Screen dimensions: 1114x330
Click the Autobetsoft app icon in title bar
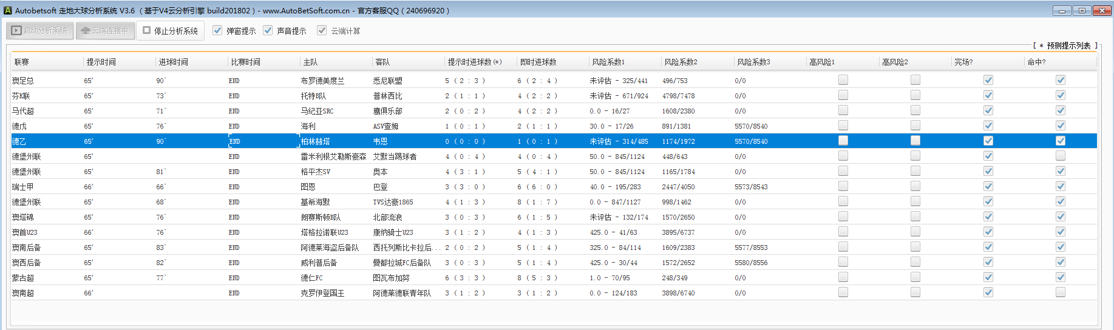click(x=8, y=10)
